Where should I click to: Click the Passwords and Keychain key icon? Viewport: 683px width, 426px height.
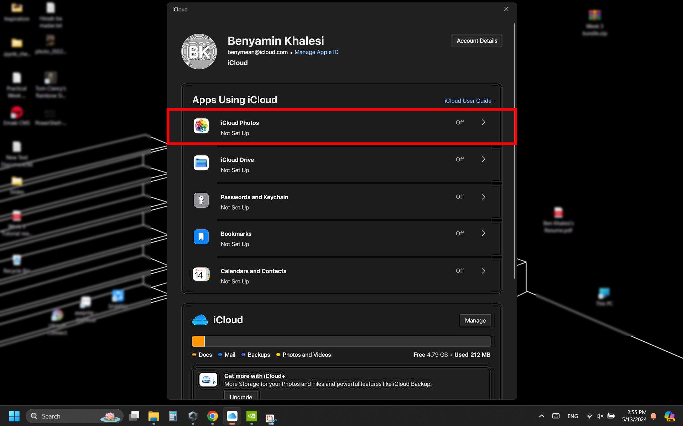click(x=201, y=200)
